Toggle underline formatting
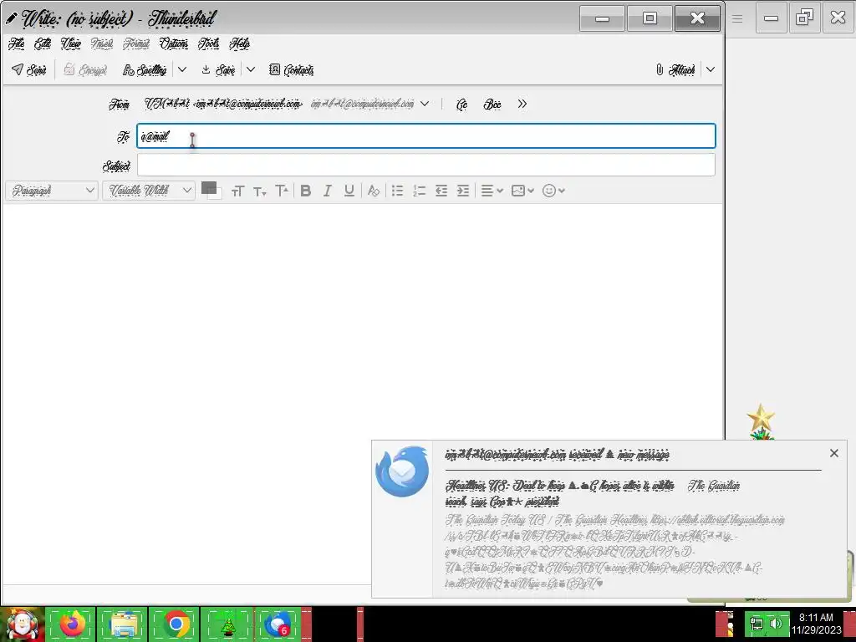 (349, 191)
